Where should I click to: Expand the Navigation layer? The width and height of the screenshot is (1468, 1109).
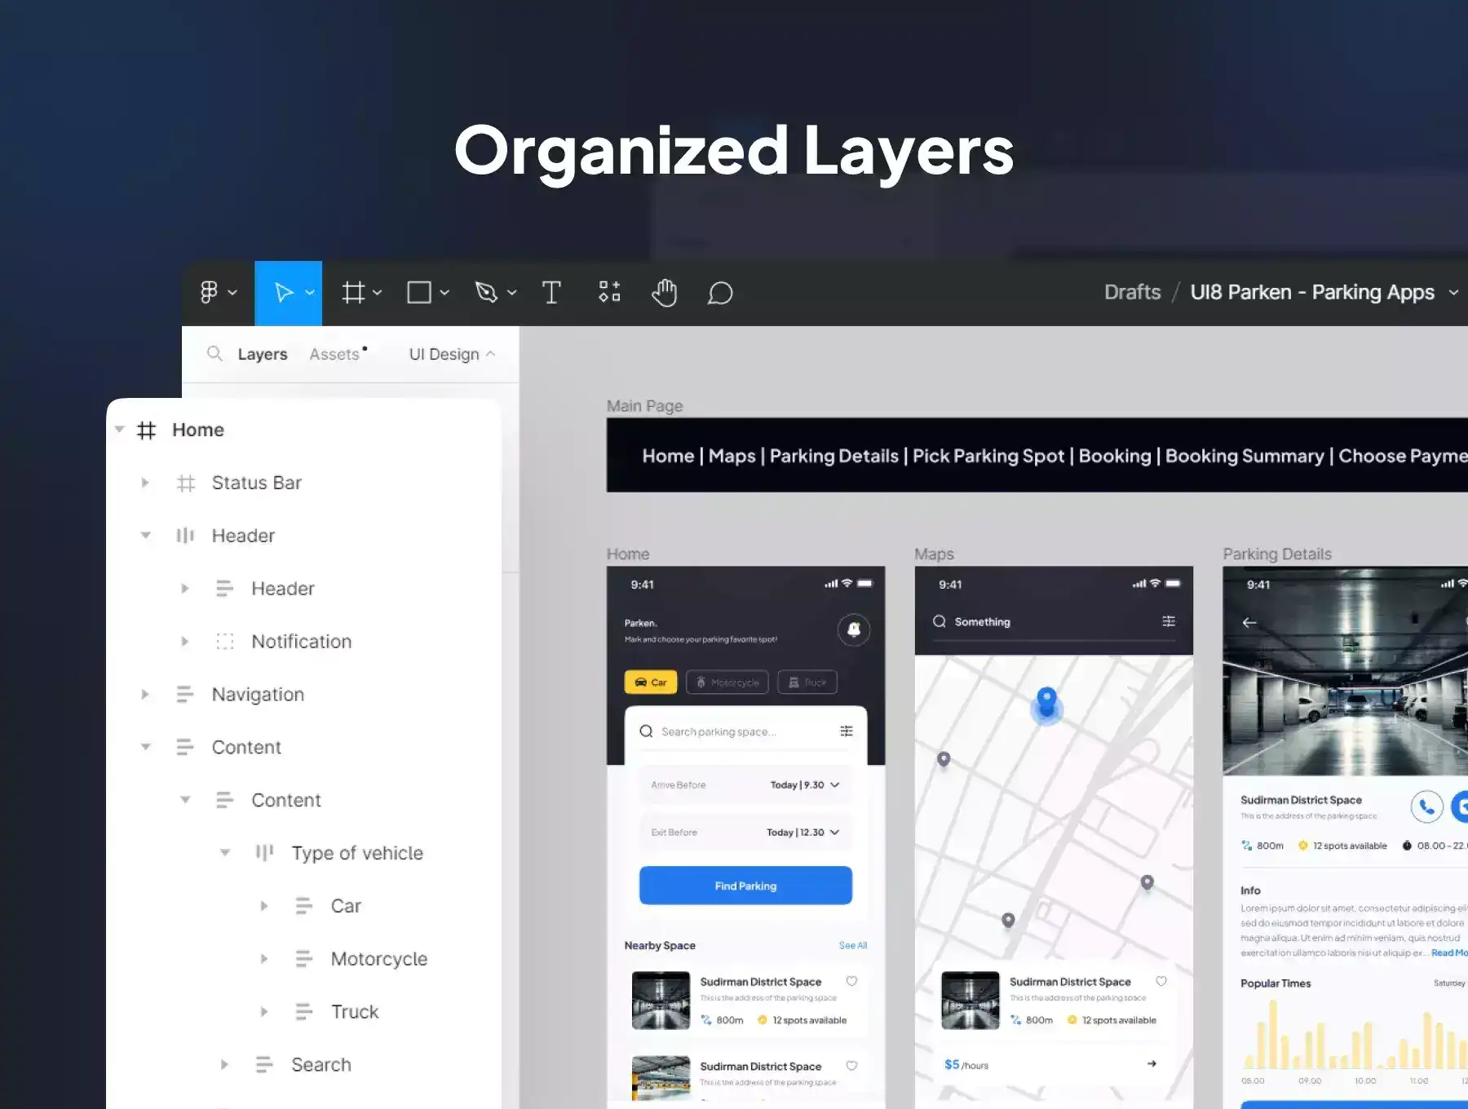[145, 695]
